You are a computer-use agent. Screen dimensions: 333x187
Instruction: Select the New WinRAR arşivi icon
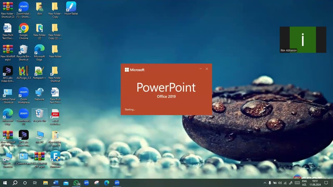point(8,53)
